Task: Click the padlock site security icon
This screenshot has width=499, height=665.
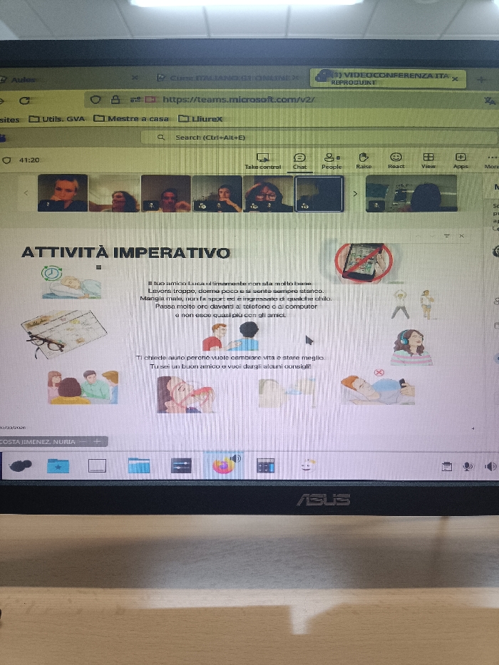Action: click(115, 100)
